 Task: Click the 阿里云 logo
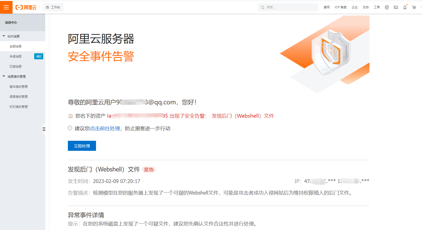[26, 7]
